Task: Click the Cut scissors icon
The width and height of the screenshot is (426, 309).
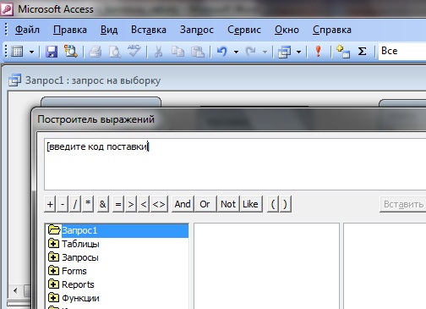Action: point(159,52)
